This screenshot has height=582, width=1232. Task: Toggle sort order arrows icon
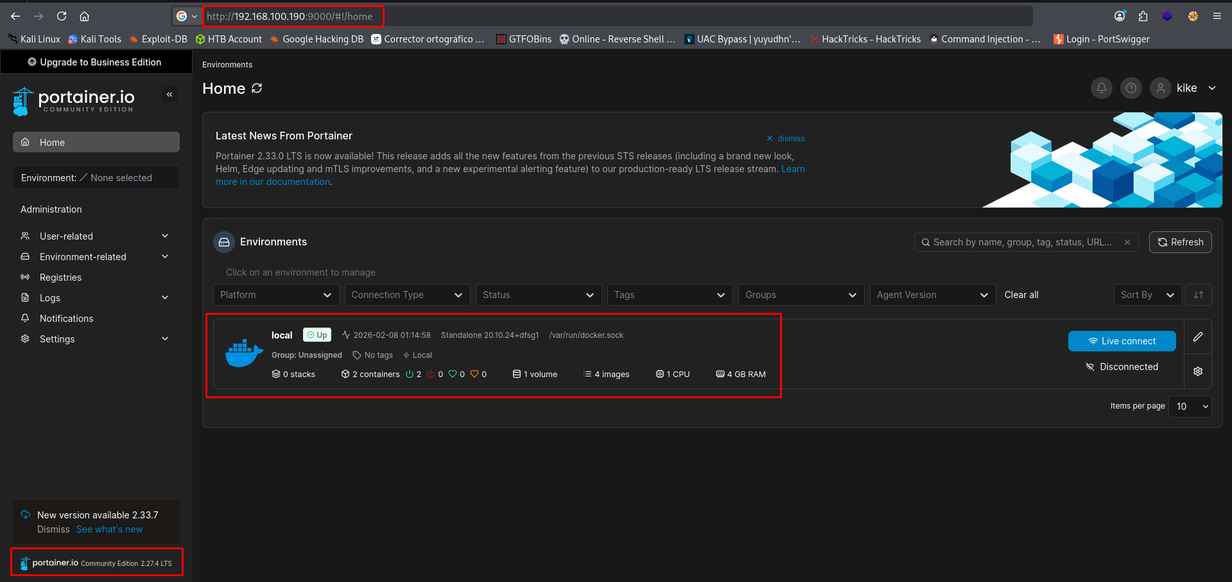coord(1198,295)
